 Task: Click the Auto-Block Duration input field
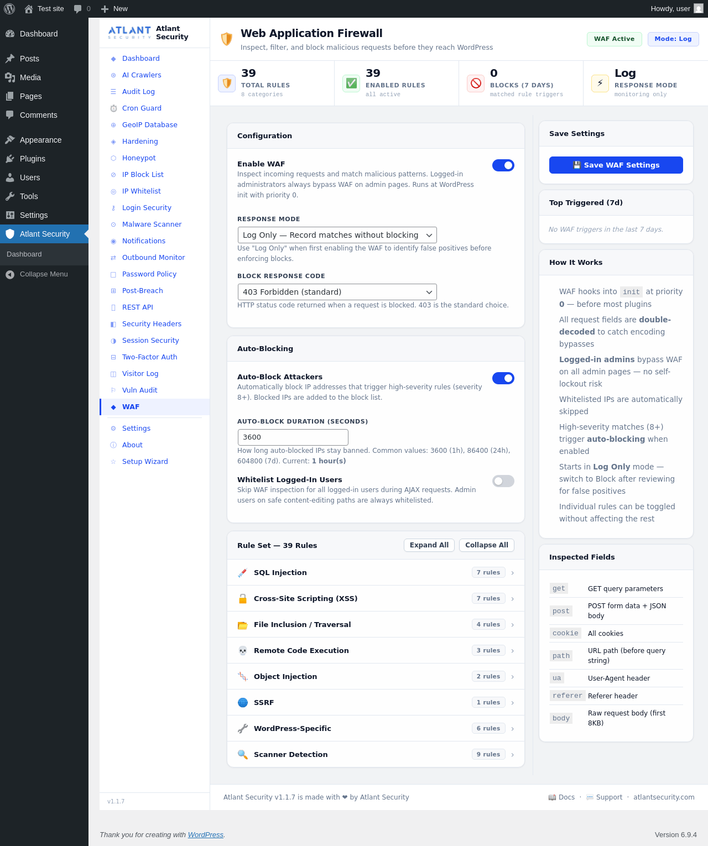click(293, 437)
